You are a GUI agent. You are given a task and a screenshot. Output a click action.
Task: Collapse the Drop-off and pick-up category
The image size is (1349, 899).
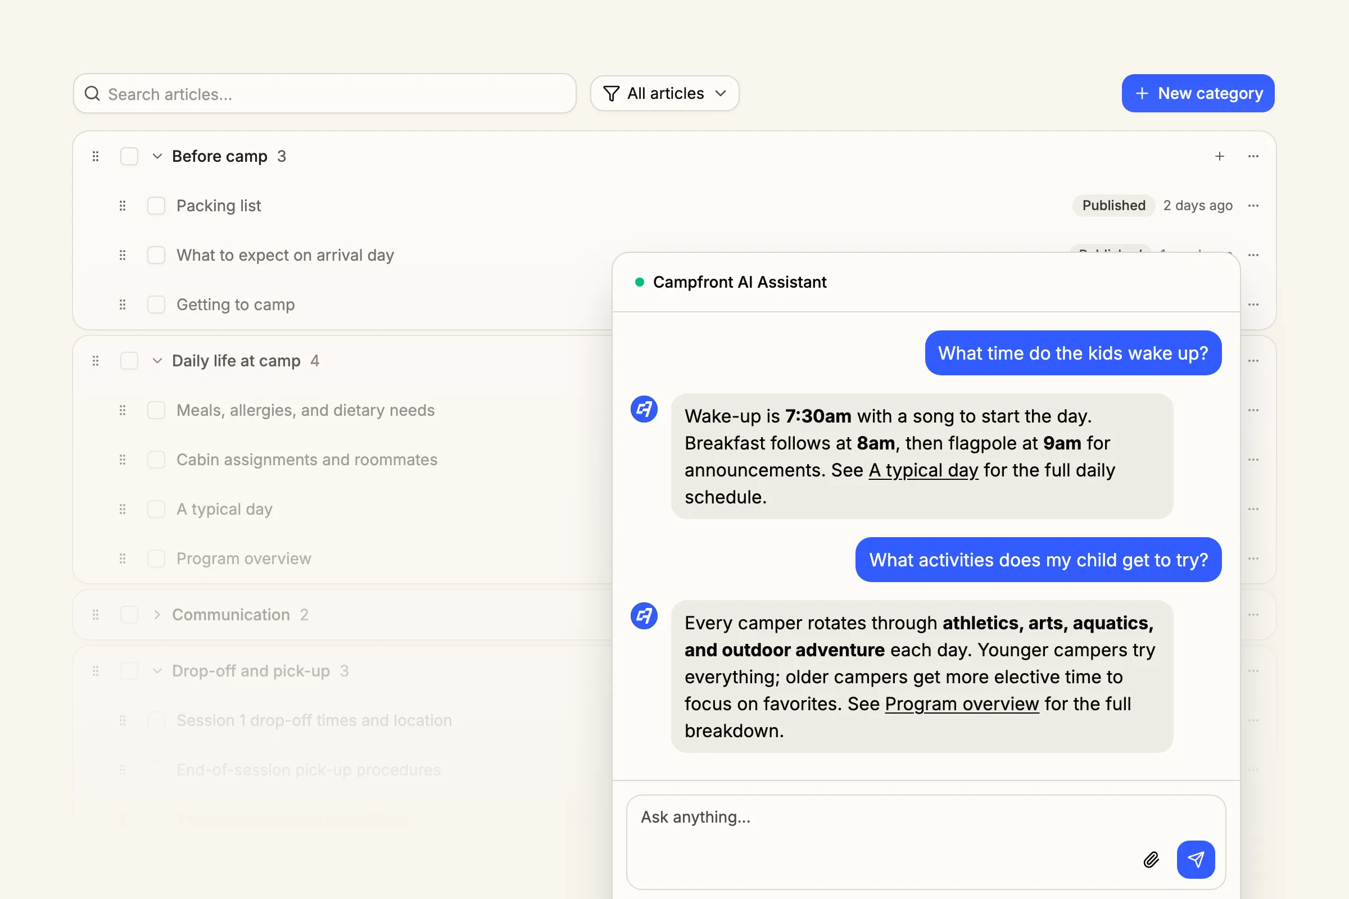click(x=157, y=671)
